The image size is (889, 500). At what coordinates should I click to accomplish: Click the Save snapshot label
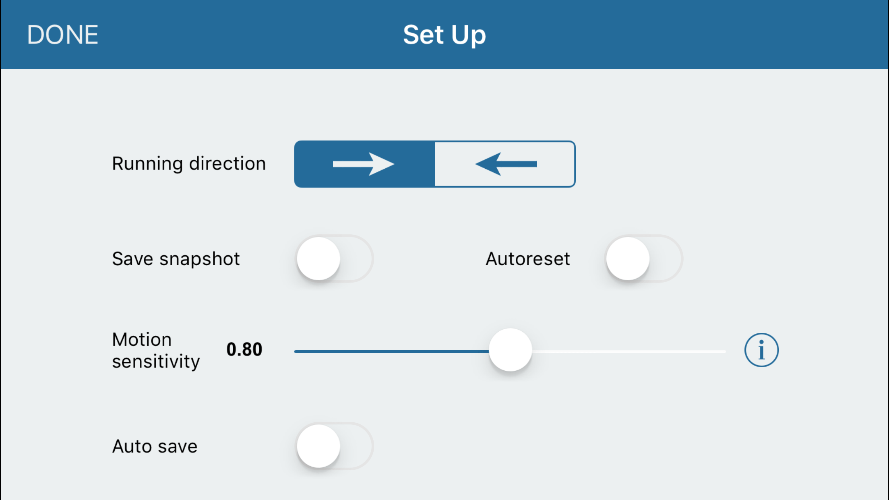176,258
